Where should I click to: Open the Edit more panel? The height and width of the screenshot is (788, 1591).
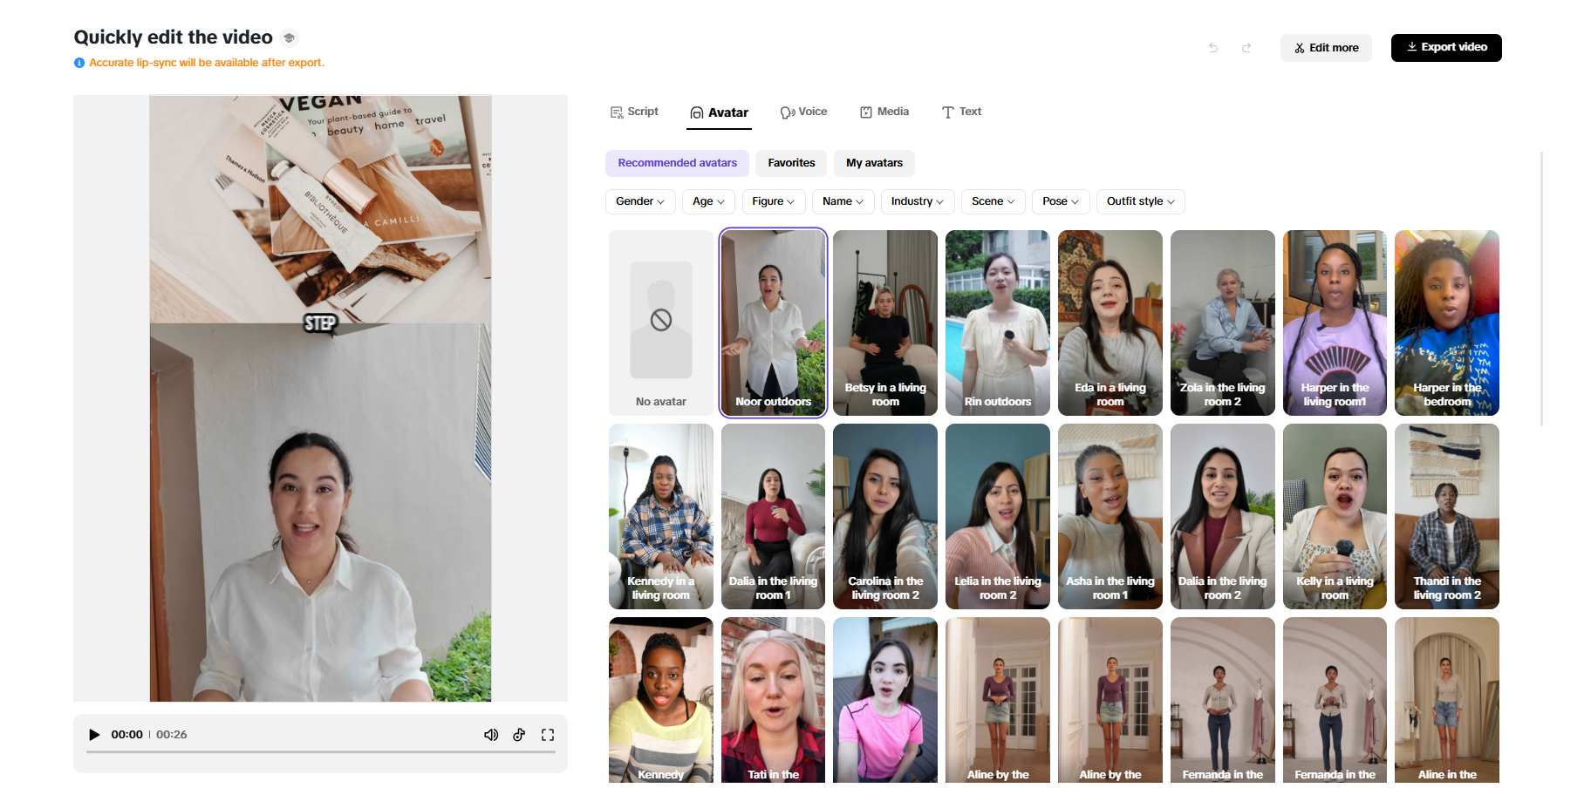1325,47
